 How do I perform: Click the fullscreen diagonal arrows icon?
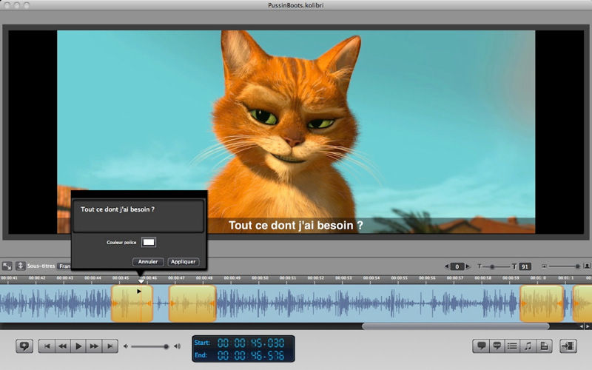(x=7, y=266)
